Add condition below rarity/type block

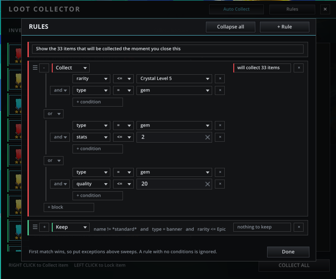pos(98,102)
